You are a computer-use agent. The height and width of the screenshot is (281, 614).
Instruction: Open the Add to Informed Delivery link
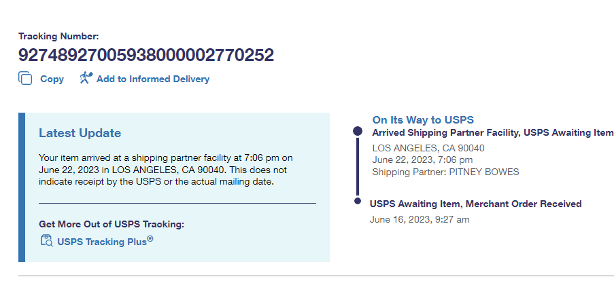[x=152, y=79]
